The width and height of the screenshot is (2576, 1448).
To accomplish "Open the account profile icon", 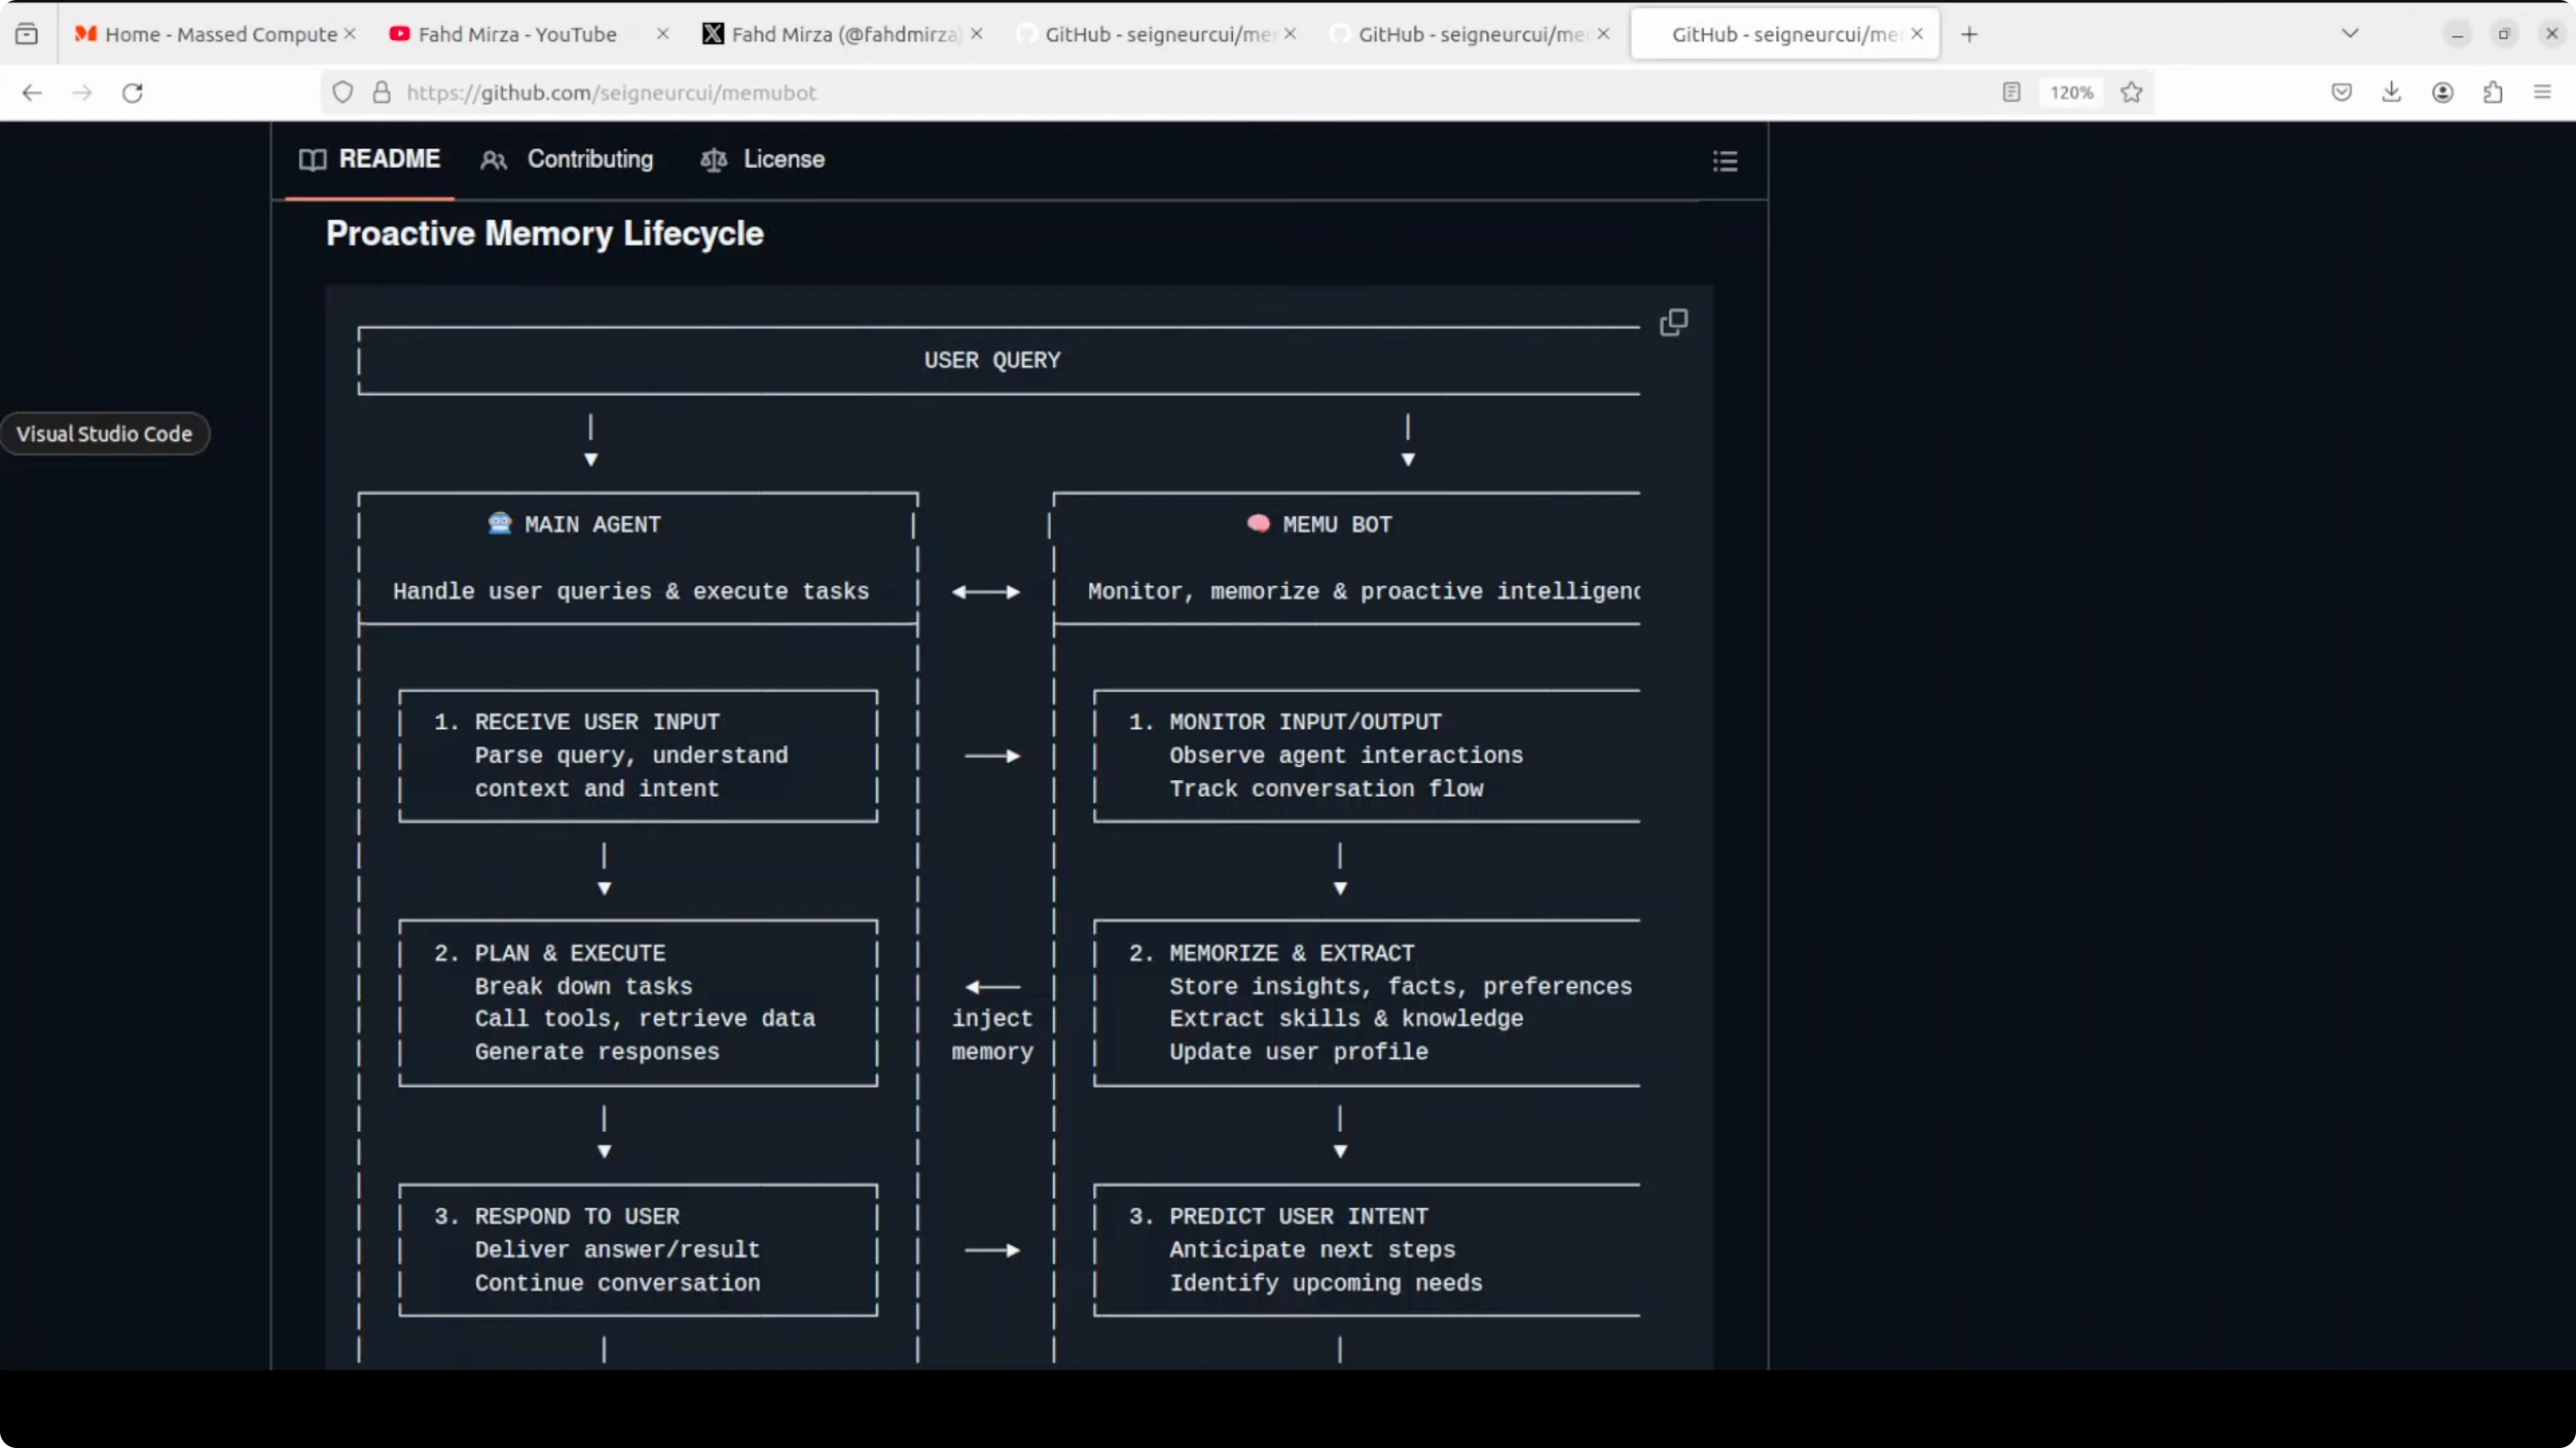I will (2443, 92).
